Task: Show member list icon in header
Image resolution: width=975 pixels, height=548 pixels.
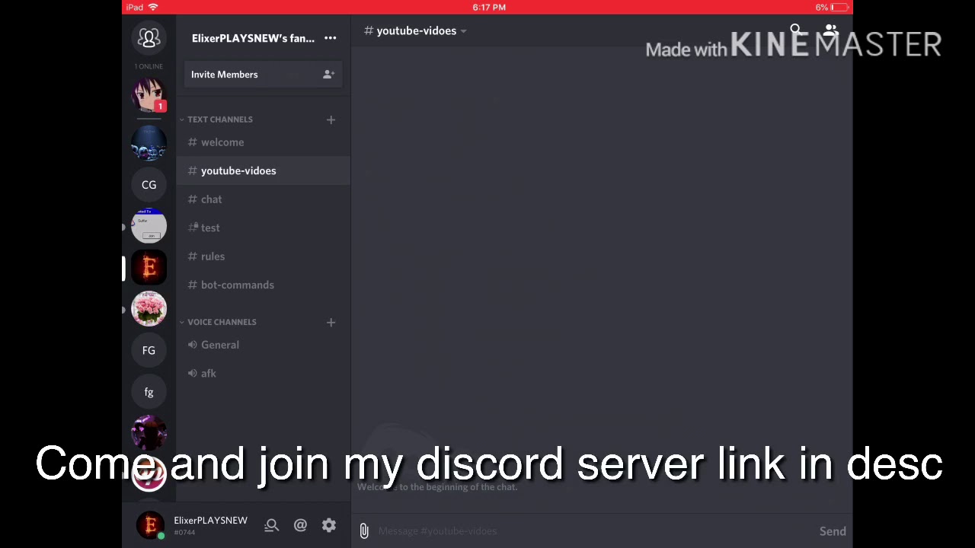Action: pyautogui.click(x=831, y=30)
